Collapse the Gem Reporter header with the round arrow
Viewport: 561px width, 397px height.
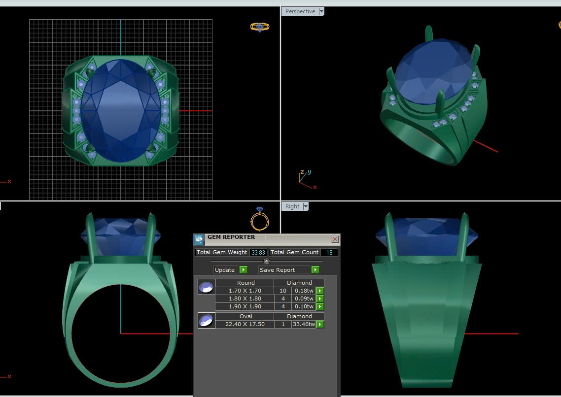click(x=267, y=261)
